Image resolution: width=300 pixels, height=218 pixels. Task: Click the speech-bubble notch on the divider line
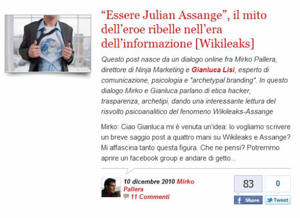pyautogui.click(x=130, y=171)
